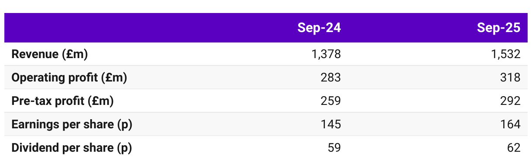The width and height of the screenshot is (532, 163).
Task: Click the Sep-24 pre-tax profit value 259
Action: pos(331,101)
